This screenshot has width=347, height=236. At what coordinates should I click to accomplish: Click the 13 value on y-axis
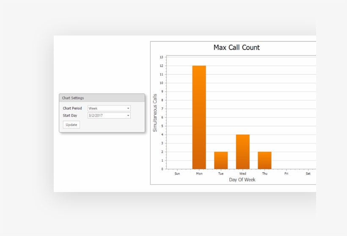161,57
